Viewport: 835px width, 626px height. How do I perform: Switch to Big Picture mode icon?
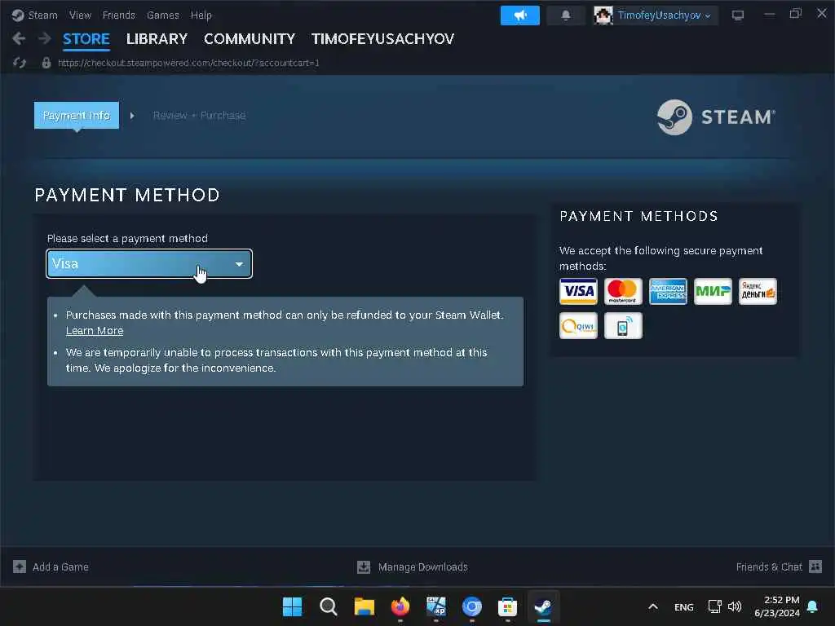pos(737,15)
